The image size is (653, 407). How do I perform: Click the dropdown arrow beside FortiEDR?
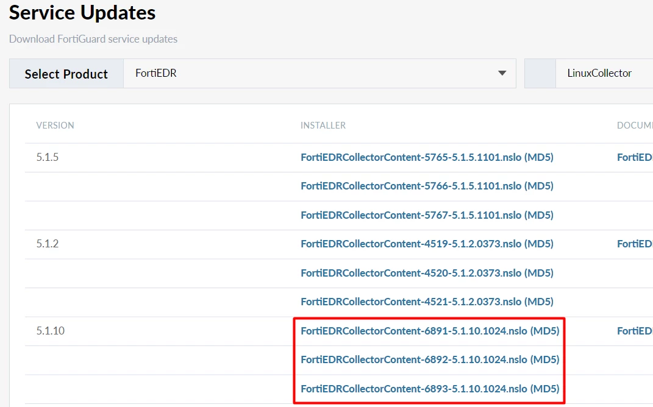pyautogui.click(x=502, y=73)
